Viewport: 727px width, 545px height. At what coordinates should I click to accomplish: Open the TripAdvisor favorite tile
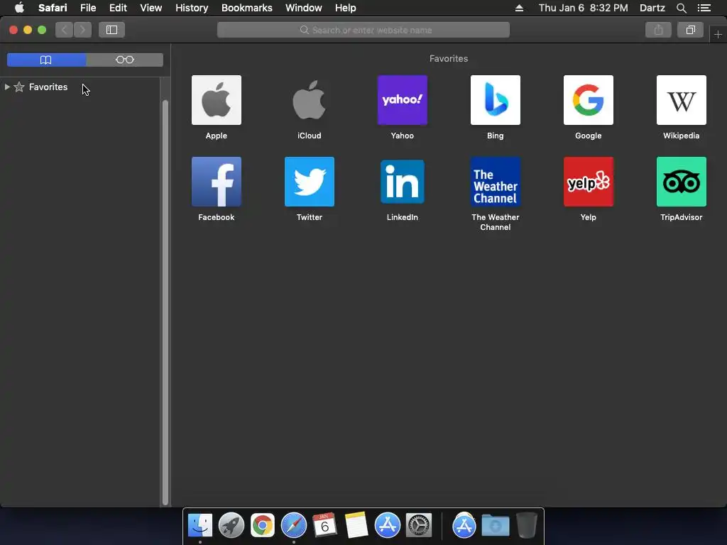click(681, 182)
